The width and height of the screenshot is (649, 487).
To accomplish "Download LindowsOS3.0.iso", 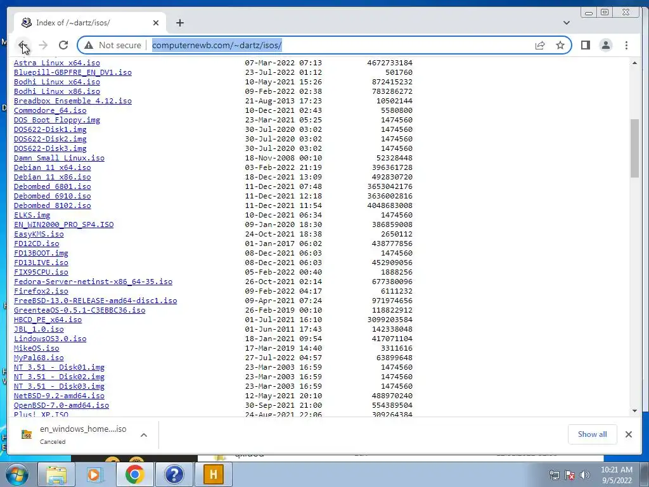I will [x=50, y=339].
